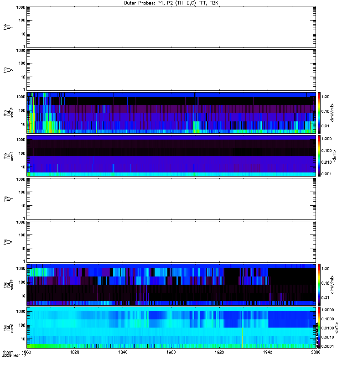This screenshot has width=342, height=365.
Task: Click the y-axis label of the first empty thc panel
Action: point(8,199)
